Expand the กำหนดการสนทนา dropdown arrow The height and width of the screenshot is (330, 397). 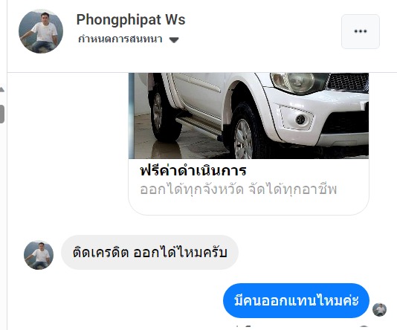[x=174, y=39]
